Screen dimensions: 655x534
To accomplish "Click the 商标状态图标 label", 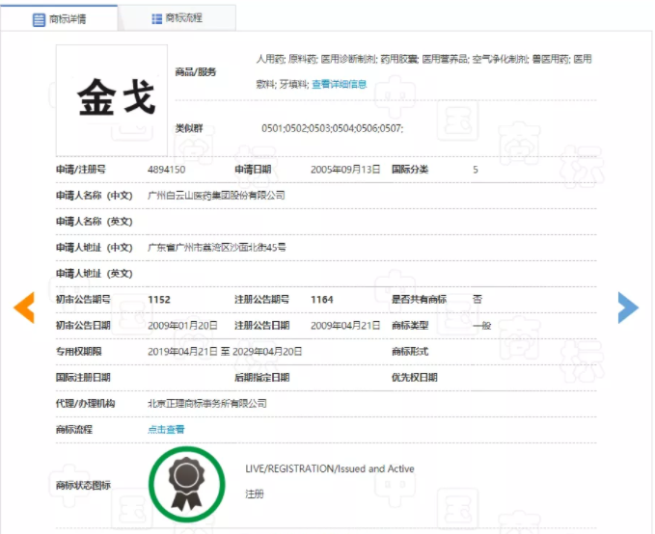I will tap(83, 485).
